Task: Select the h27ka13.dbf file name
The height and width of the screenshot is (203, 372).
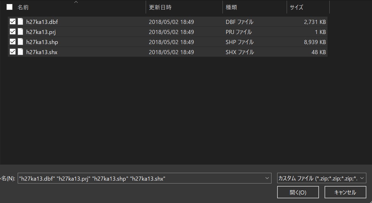Action: coord(42,22)
